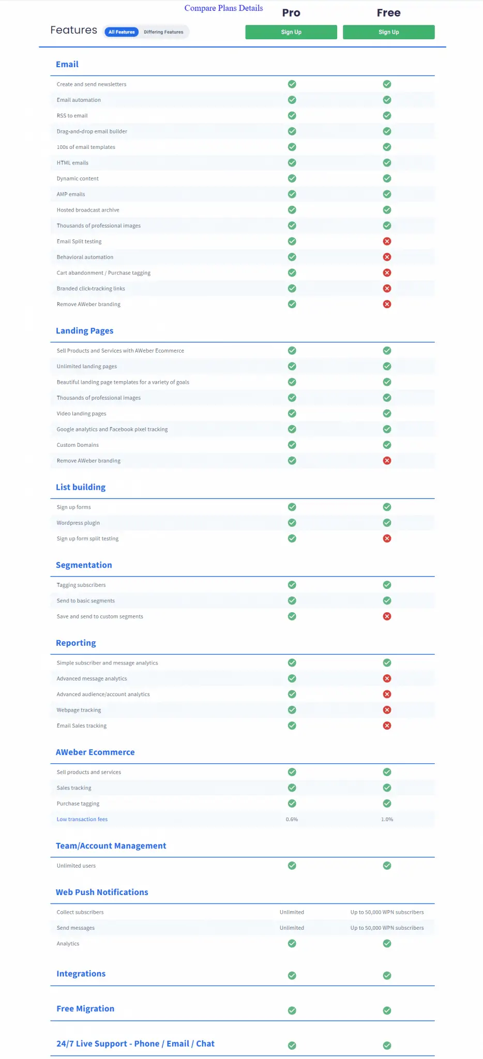Viewport: 483px width, 1059px height.
Task: Click Pro checkmark for Custom Domains
Action: coord(292,445)
